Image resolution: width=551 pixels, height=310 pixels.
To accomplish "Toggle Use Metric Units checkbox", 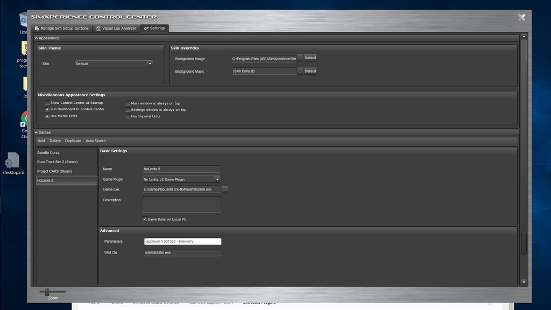I will [x=47, y=116].
